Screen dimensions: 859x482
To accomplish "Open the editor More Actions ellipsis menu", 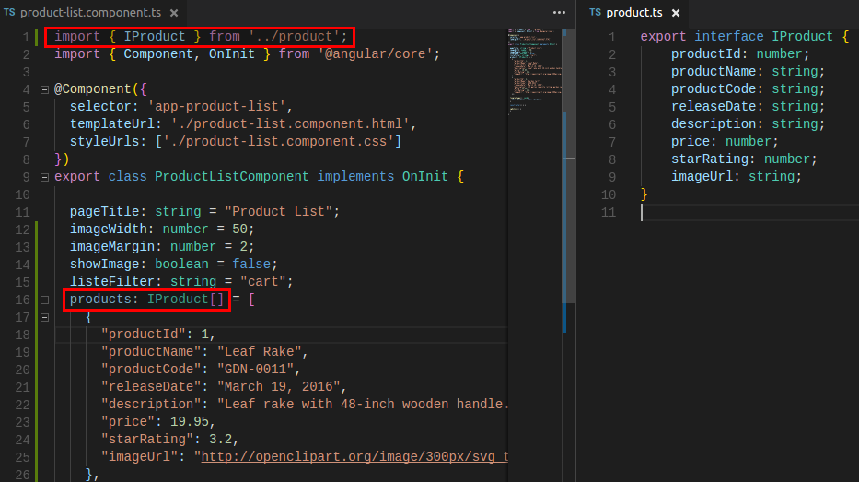I will pos(559,13).
